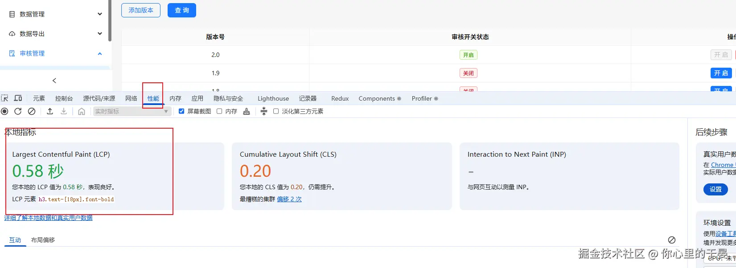Click the sidebar vertical scrollbar
Viewport: 736px width, 268px height.
click(x=110, y=21)
